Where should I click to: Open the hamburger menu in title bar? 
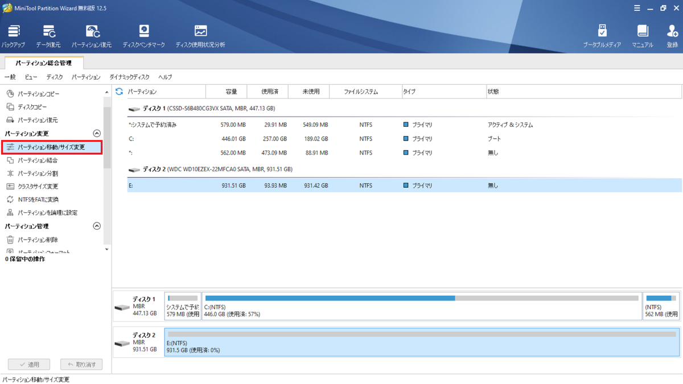(x=637, y=9)
